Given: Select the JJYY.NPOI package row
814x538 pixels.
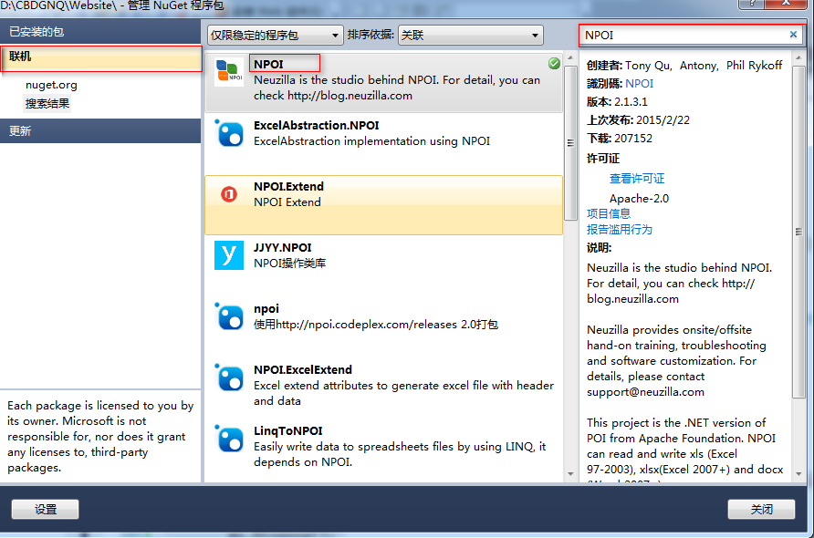Looking at the screenshot, I should pyautogui.click(x=383, y=265).
